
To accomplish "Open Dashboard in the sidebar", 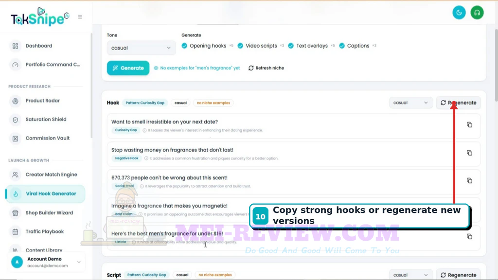I will coord(39,46).
